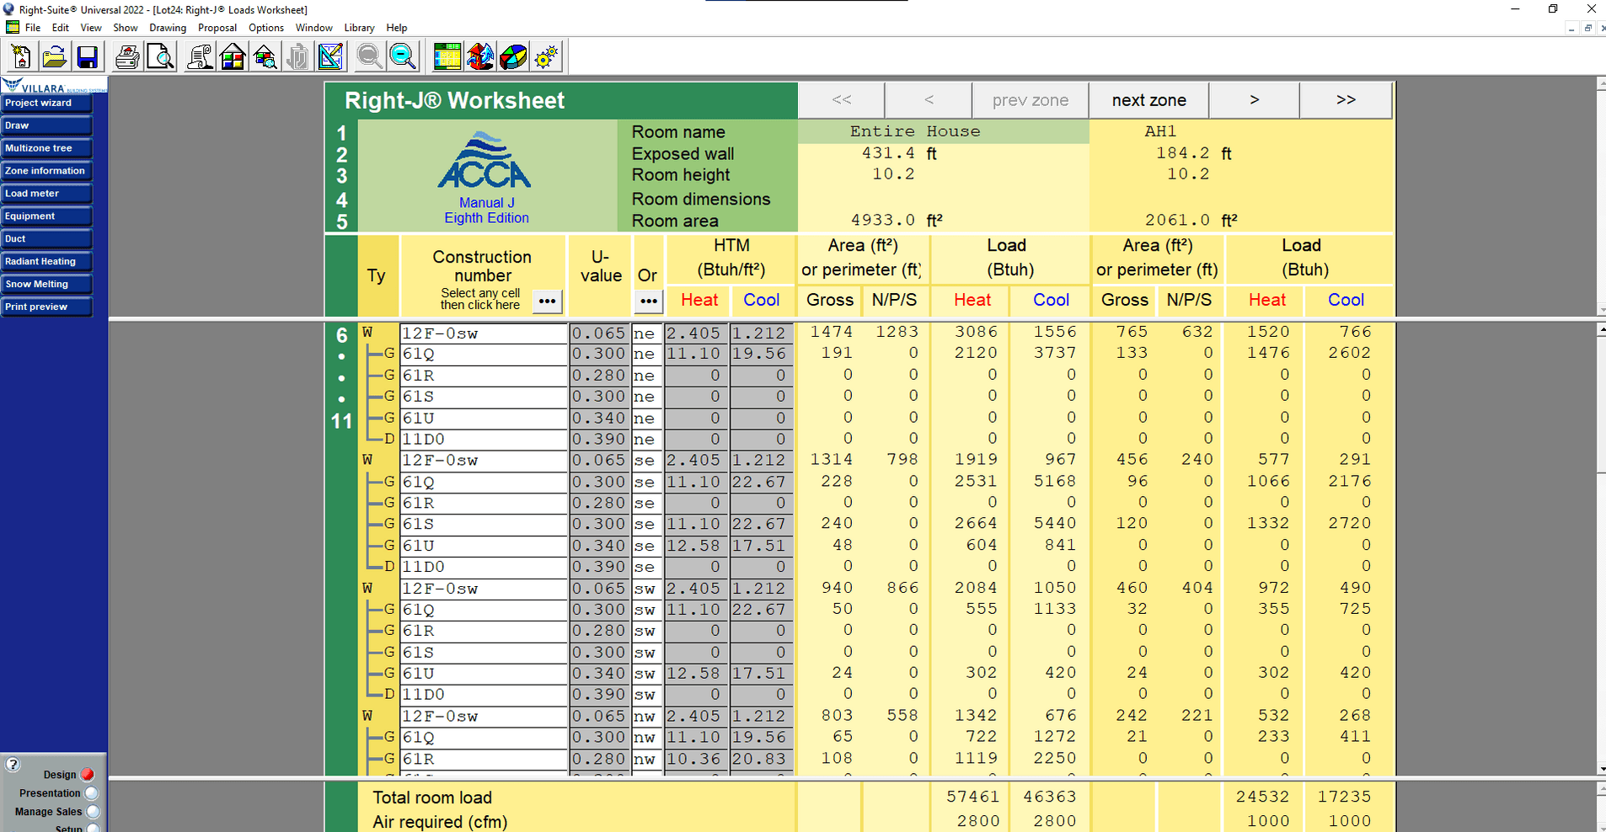Click the double left arrow << button
Screen dimensions: 1606x832
click(x=841, y=100)
